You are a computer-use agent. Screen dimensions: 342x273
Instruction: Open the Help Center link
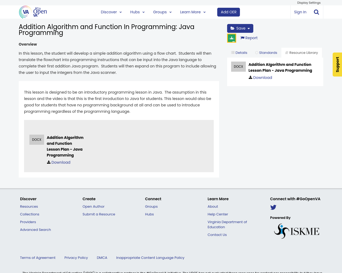pyautogui.click(x=218, y=214)
